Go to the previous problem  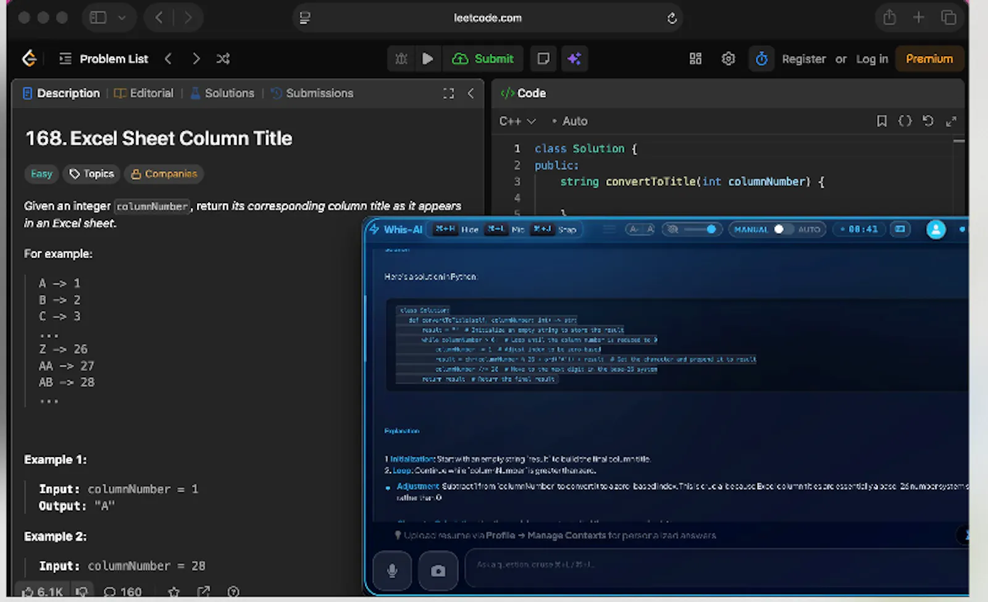click(168, 59)
